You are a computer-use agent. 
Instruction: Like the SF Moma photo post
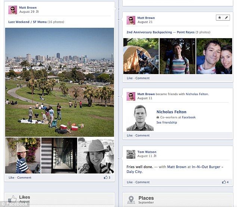12,177
